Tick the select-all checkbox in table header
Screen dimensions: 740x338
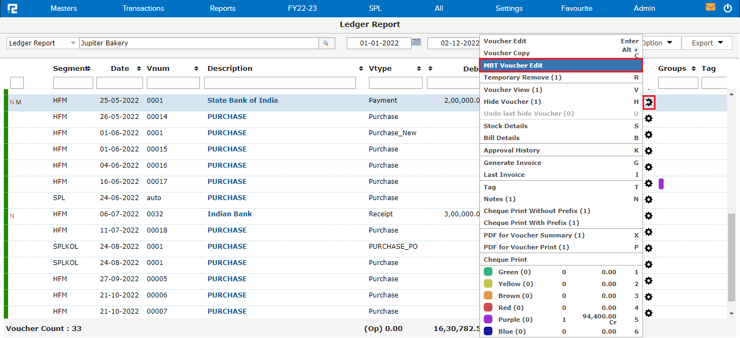coord(17,83)
